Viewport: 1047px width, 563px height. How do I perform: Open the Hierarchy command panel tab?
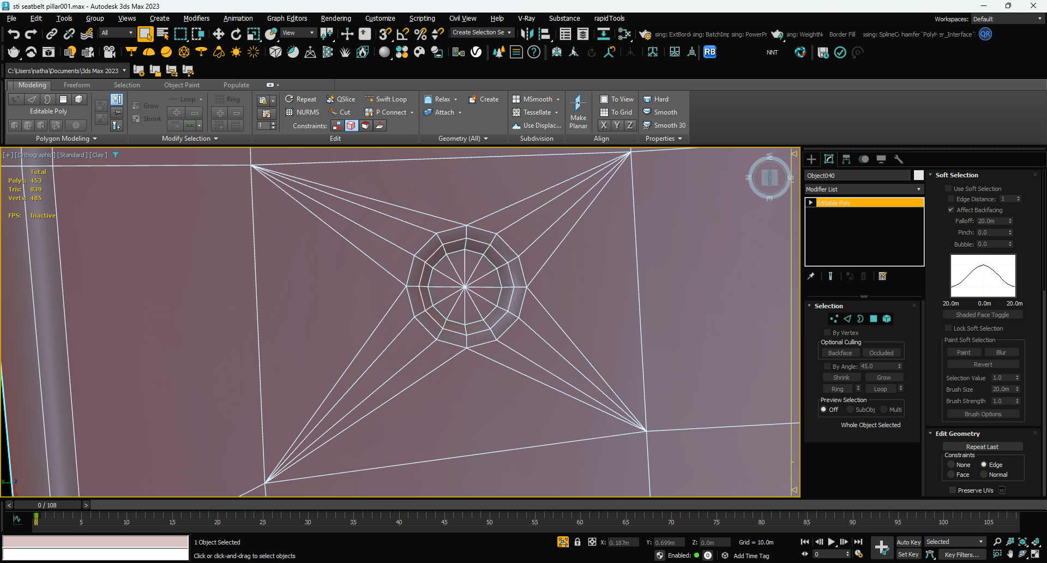(846, 159)
